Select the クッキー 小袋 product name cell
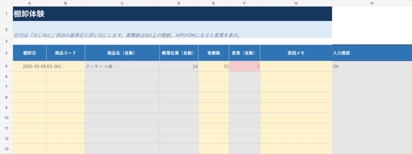Image resolution: width=412 pixels, height=154 pixels. (x=122, y=67)
